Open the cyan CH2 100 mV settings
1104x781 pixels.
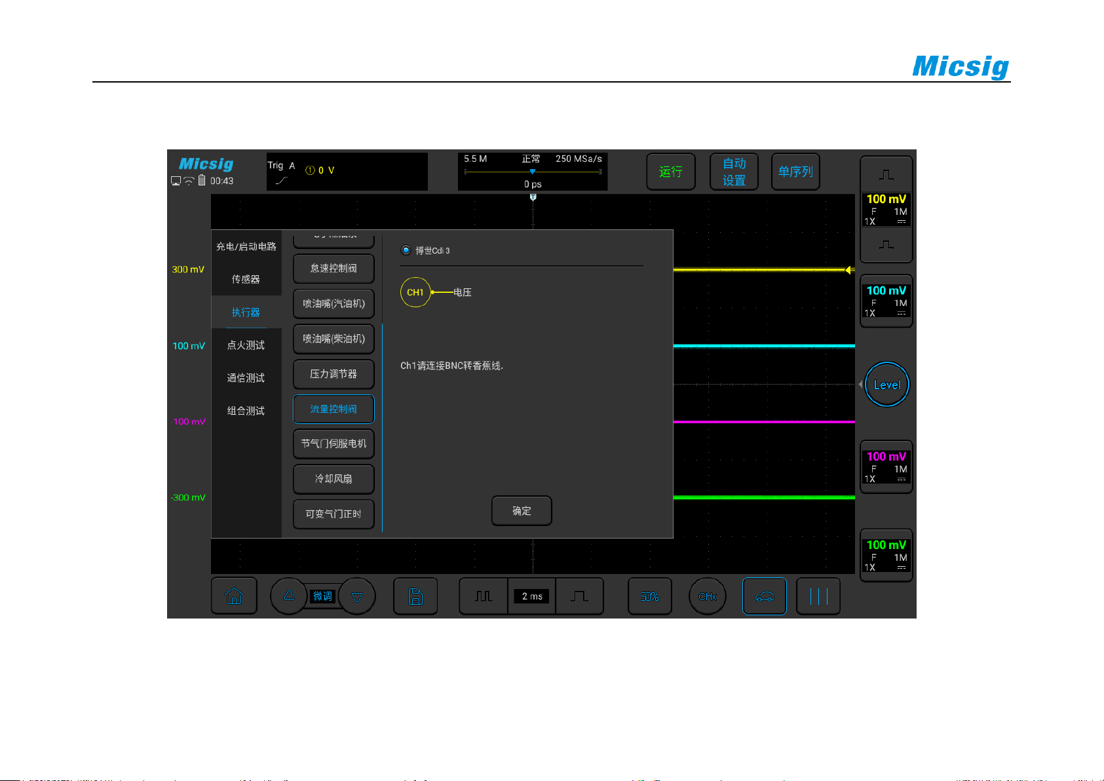point(886,301)
